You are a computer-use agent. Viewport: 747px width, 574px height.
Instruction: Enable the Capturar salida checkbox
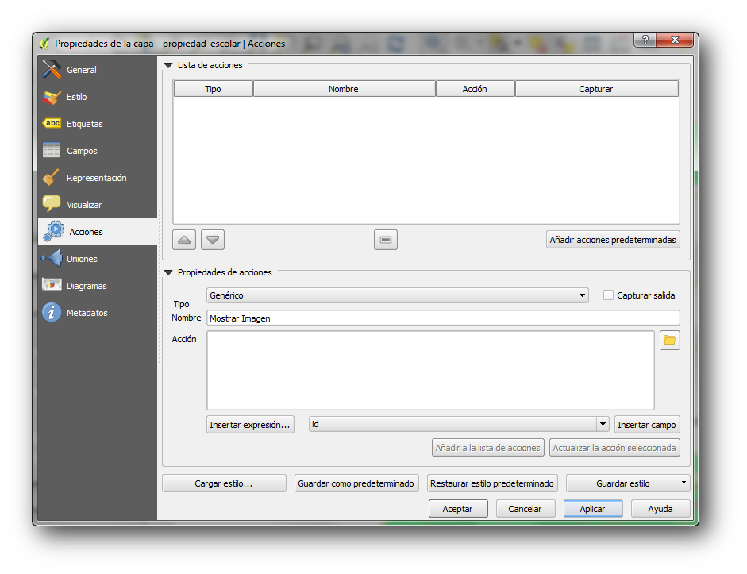pos(608,295)
